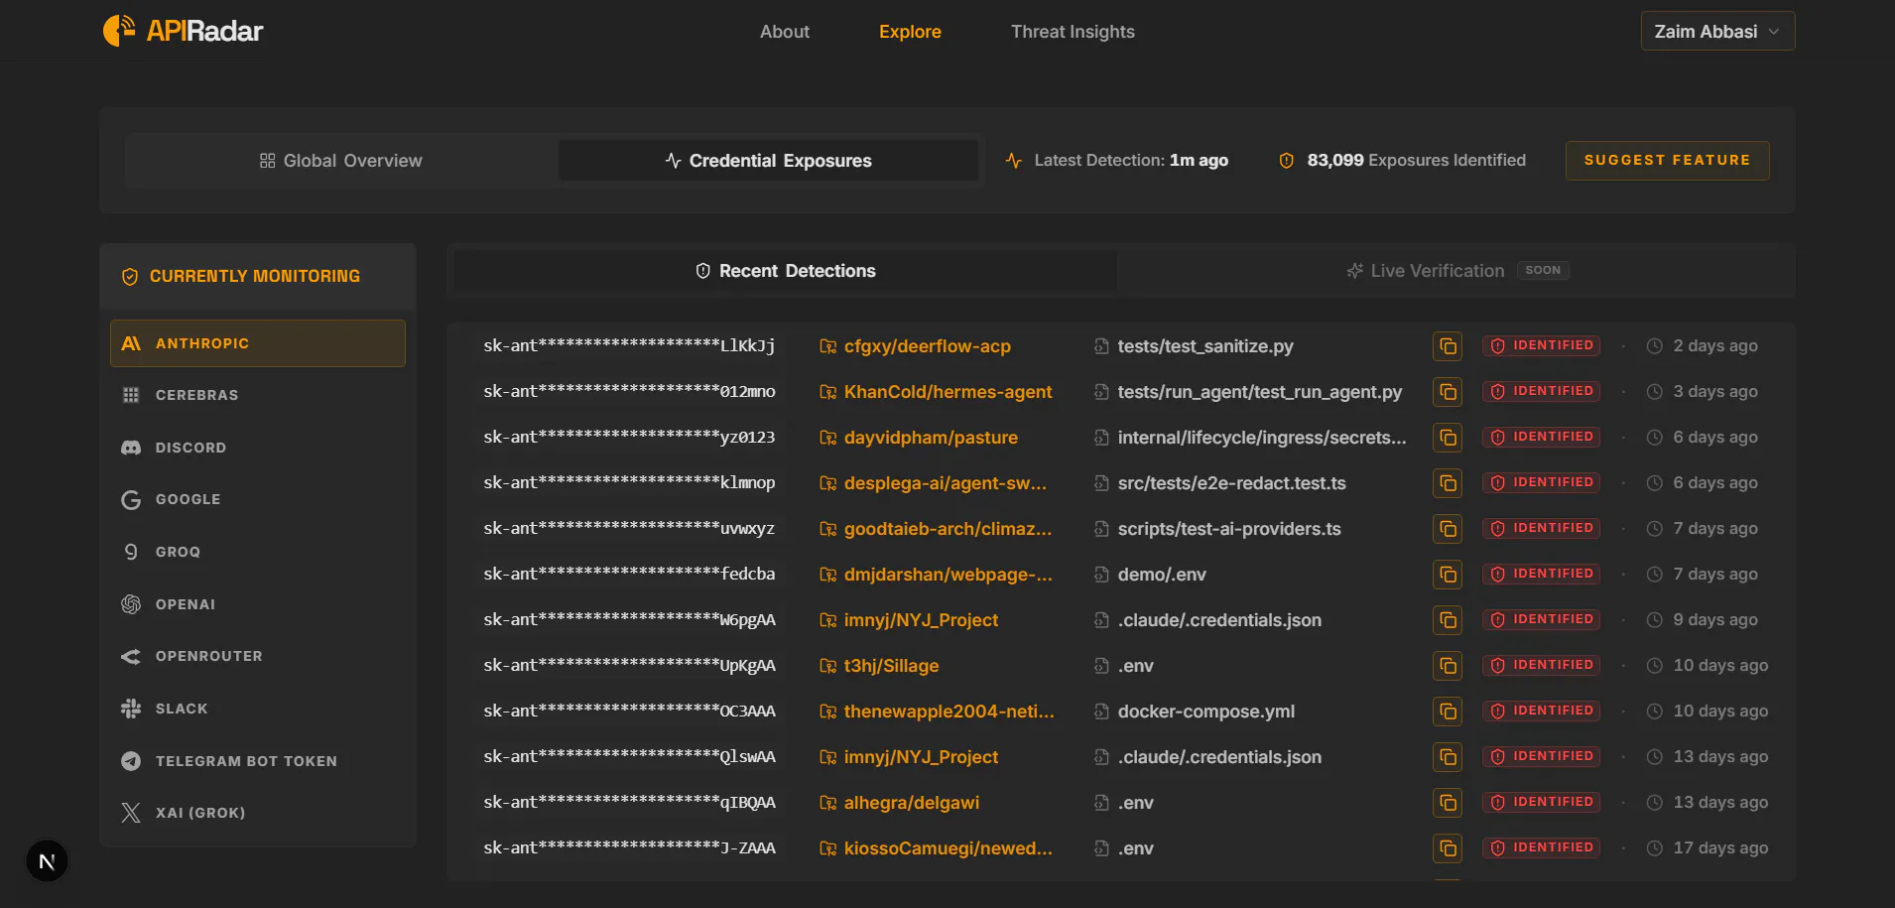Go to Explore in top navigation
1895x908 pixels.
pyautogui.click(x=910, y=32)
